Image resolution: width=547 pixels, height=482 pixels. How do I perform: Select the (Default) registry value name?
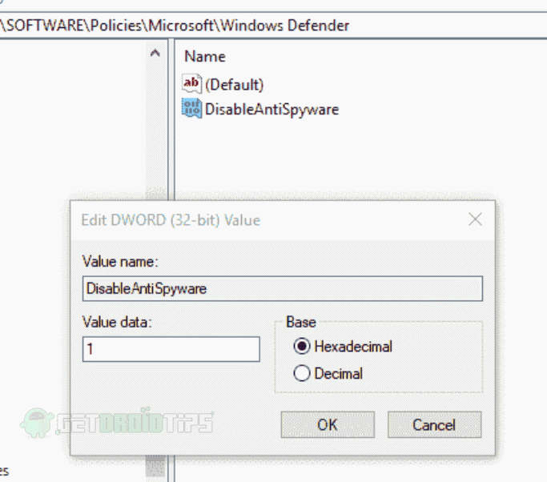(234, 84)
